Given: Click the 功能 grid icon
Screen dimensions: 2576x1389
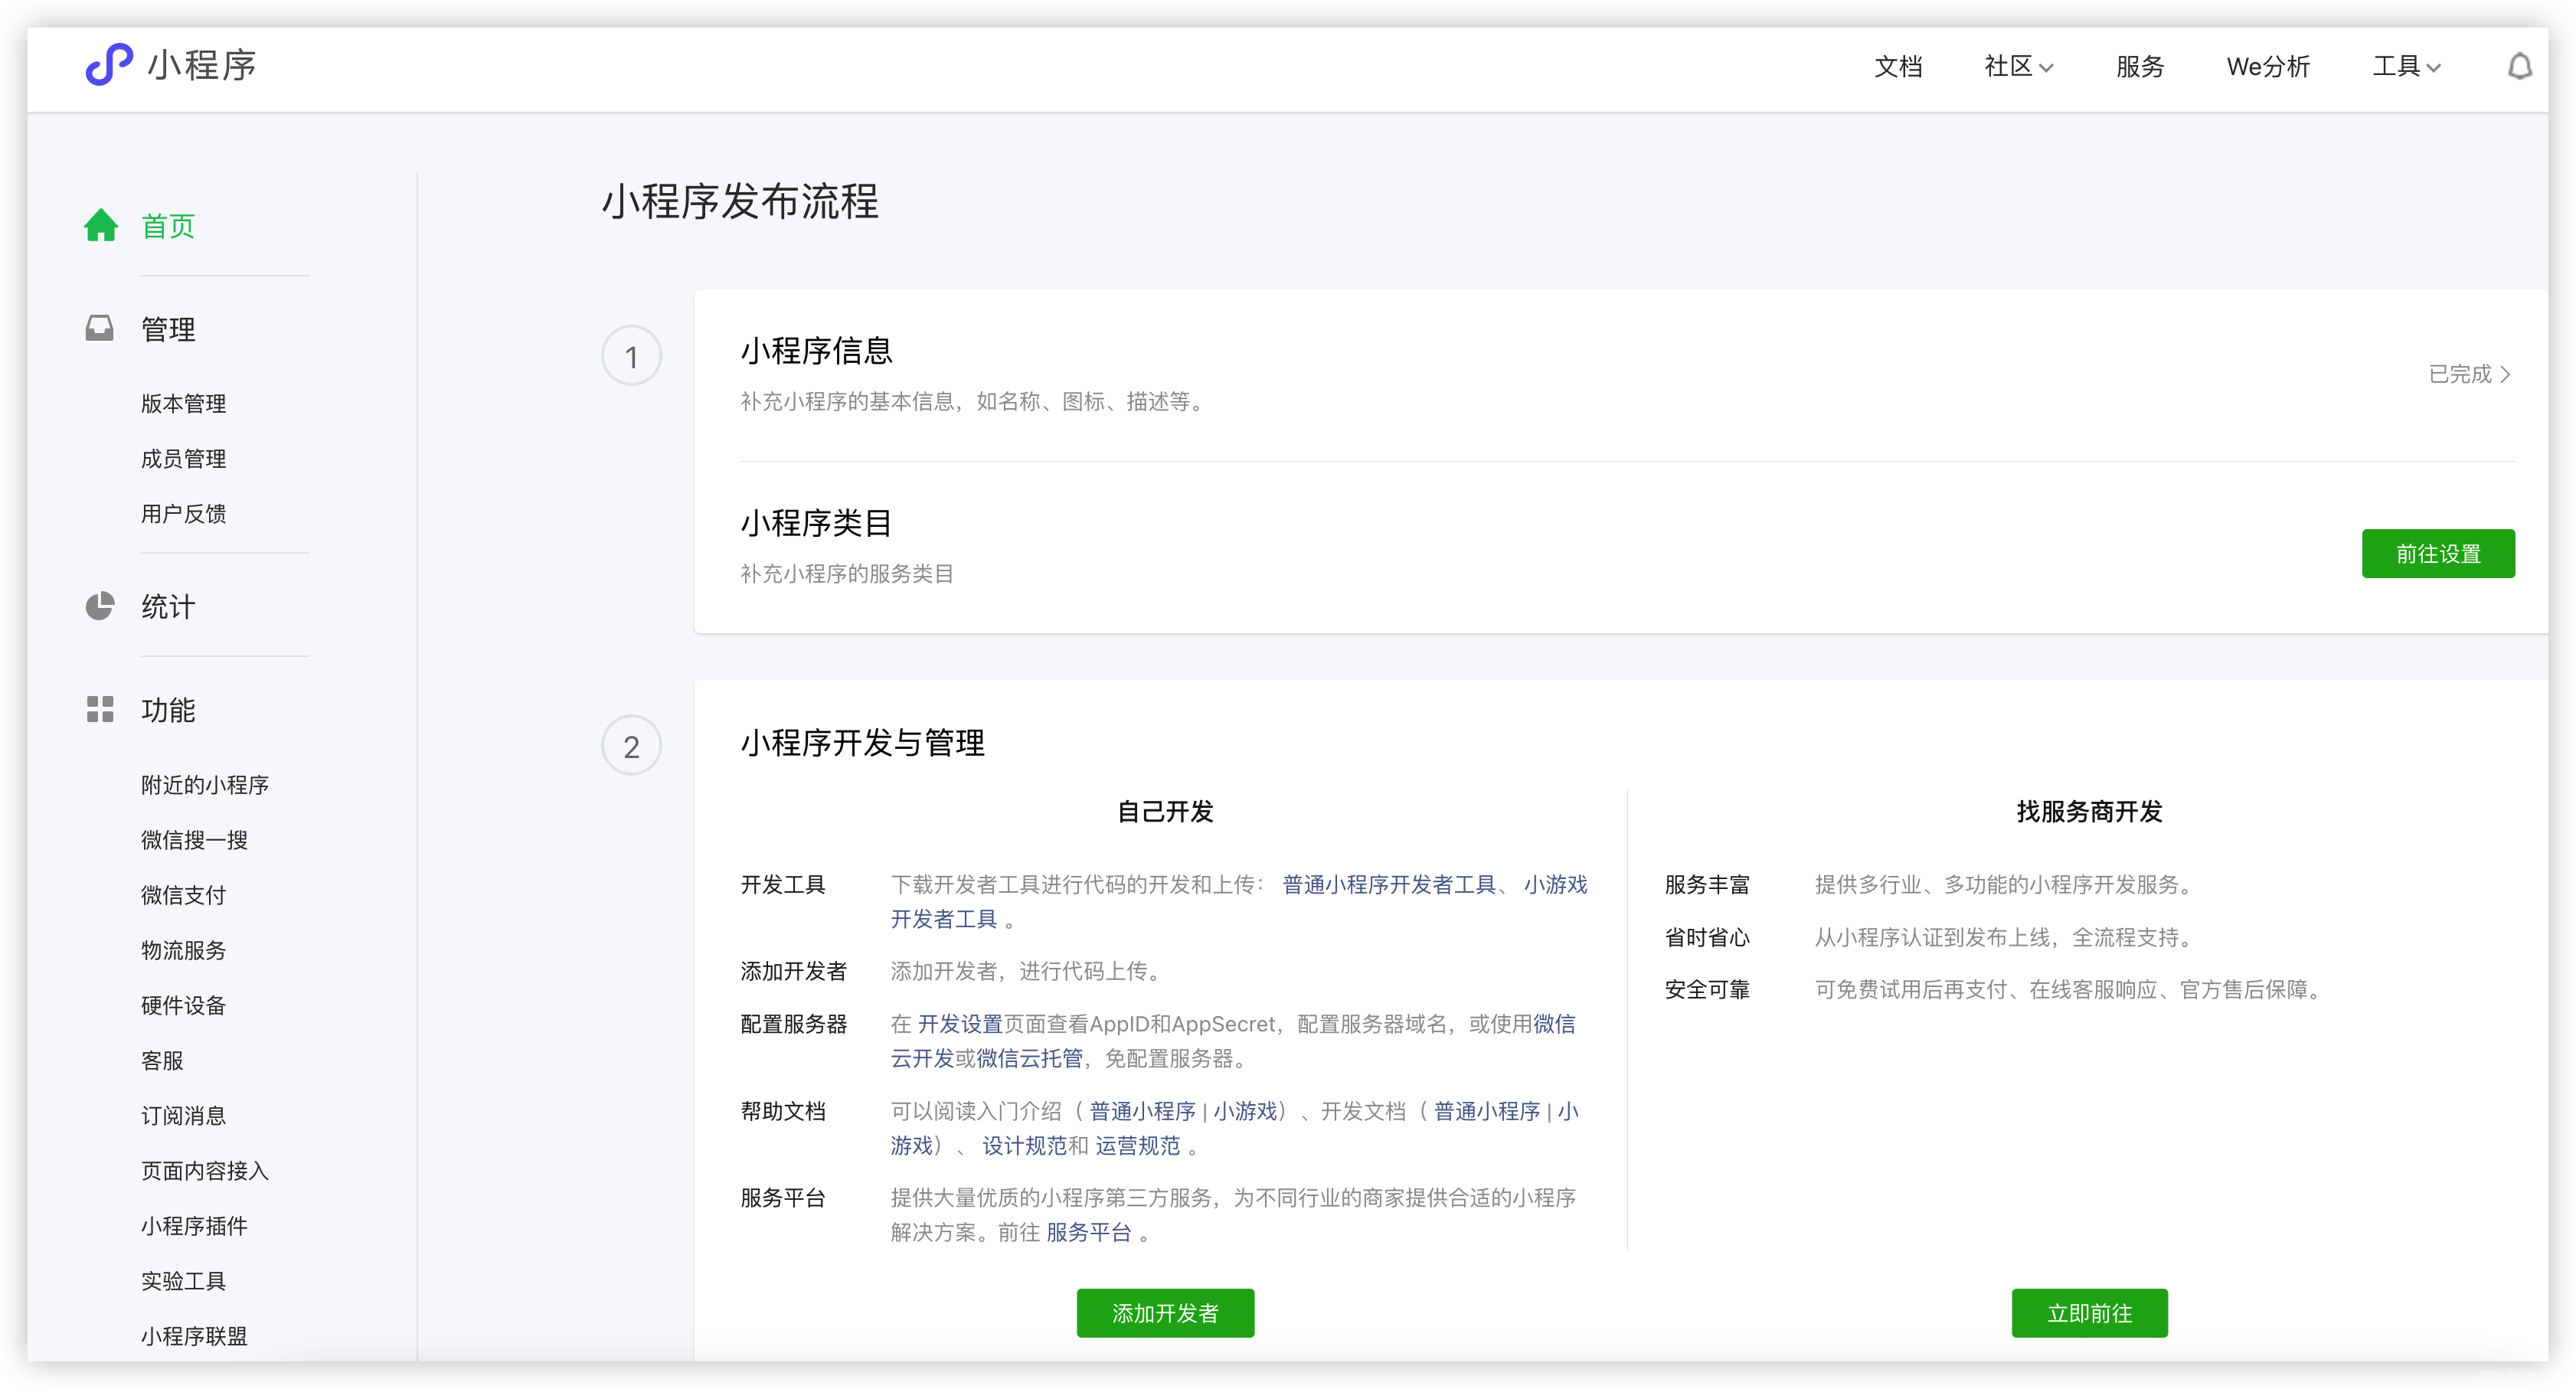Looking at the screenshot, I should pyautogui.click(x=100, y=710).
